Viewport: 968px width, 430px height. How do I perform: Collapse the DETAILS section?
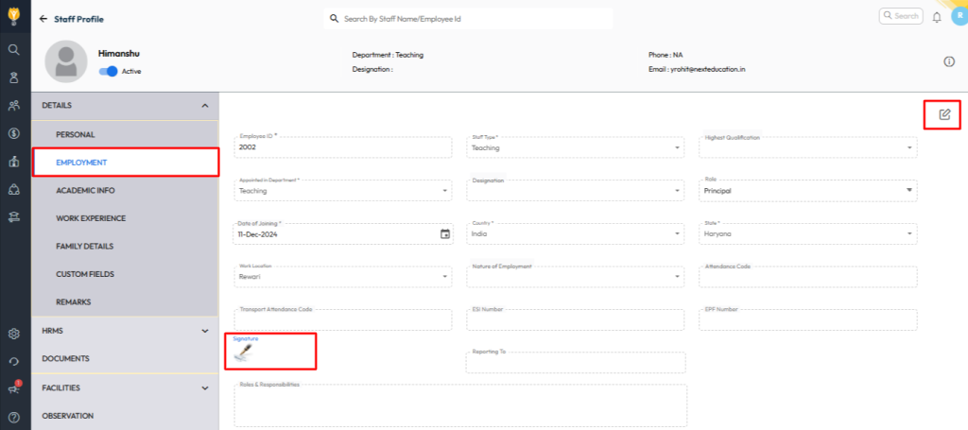pos(205,106)
